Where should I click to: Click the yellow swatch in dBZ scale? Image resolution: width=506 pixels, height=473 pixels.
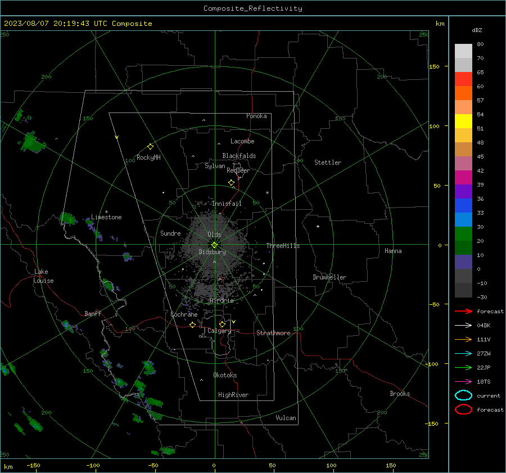click(x=463, y=121)
